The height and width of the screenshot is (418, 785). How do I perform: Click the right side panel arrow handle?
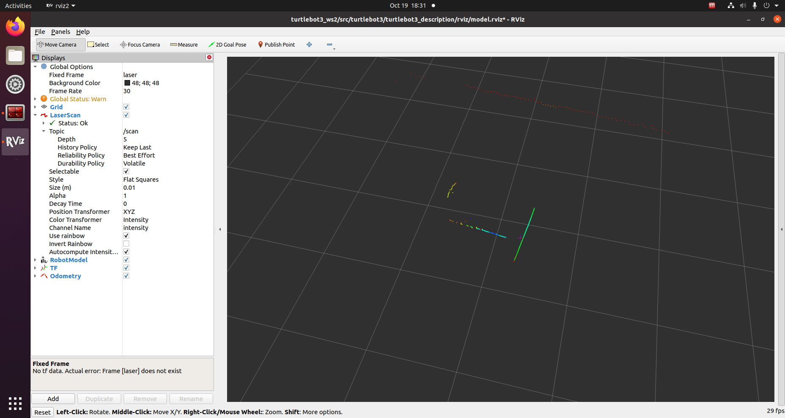782,229
